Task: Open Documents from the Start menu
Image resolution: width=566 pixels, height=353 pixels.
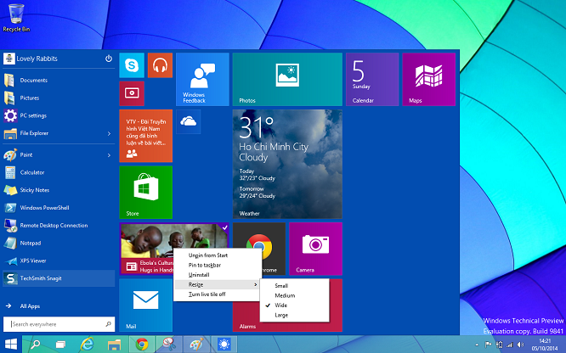Action: [x=59, y=80]
